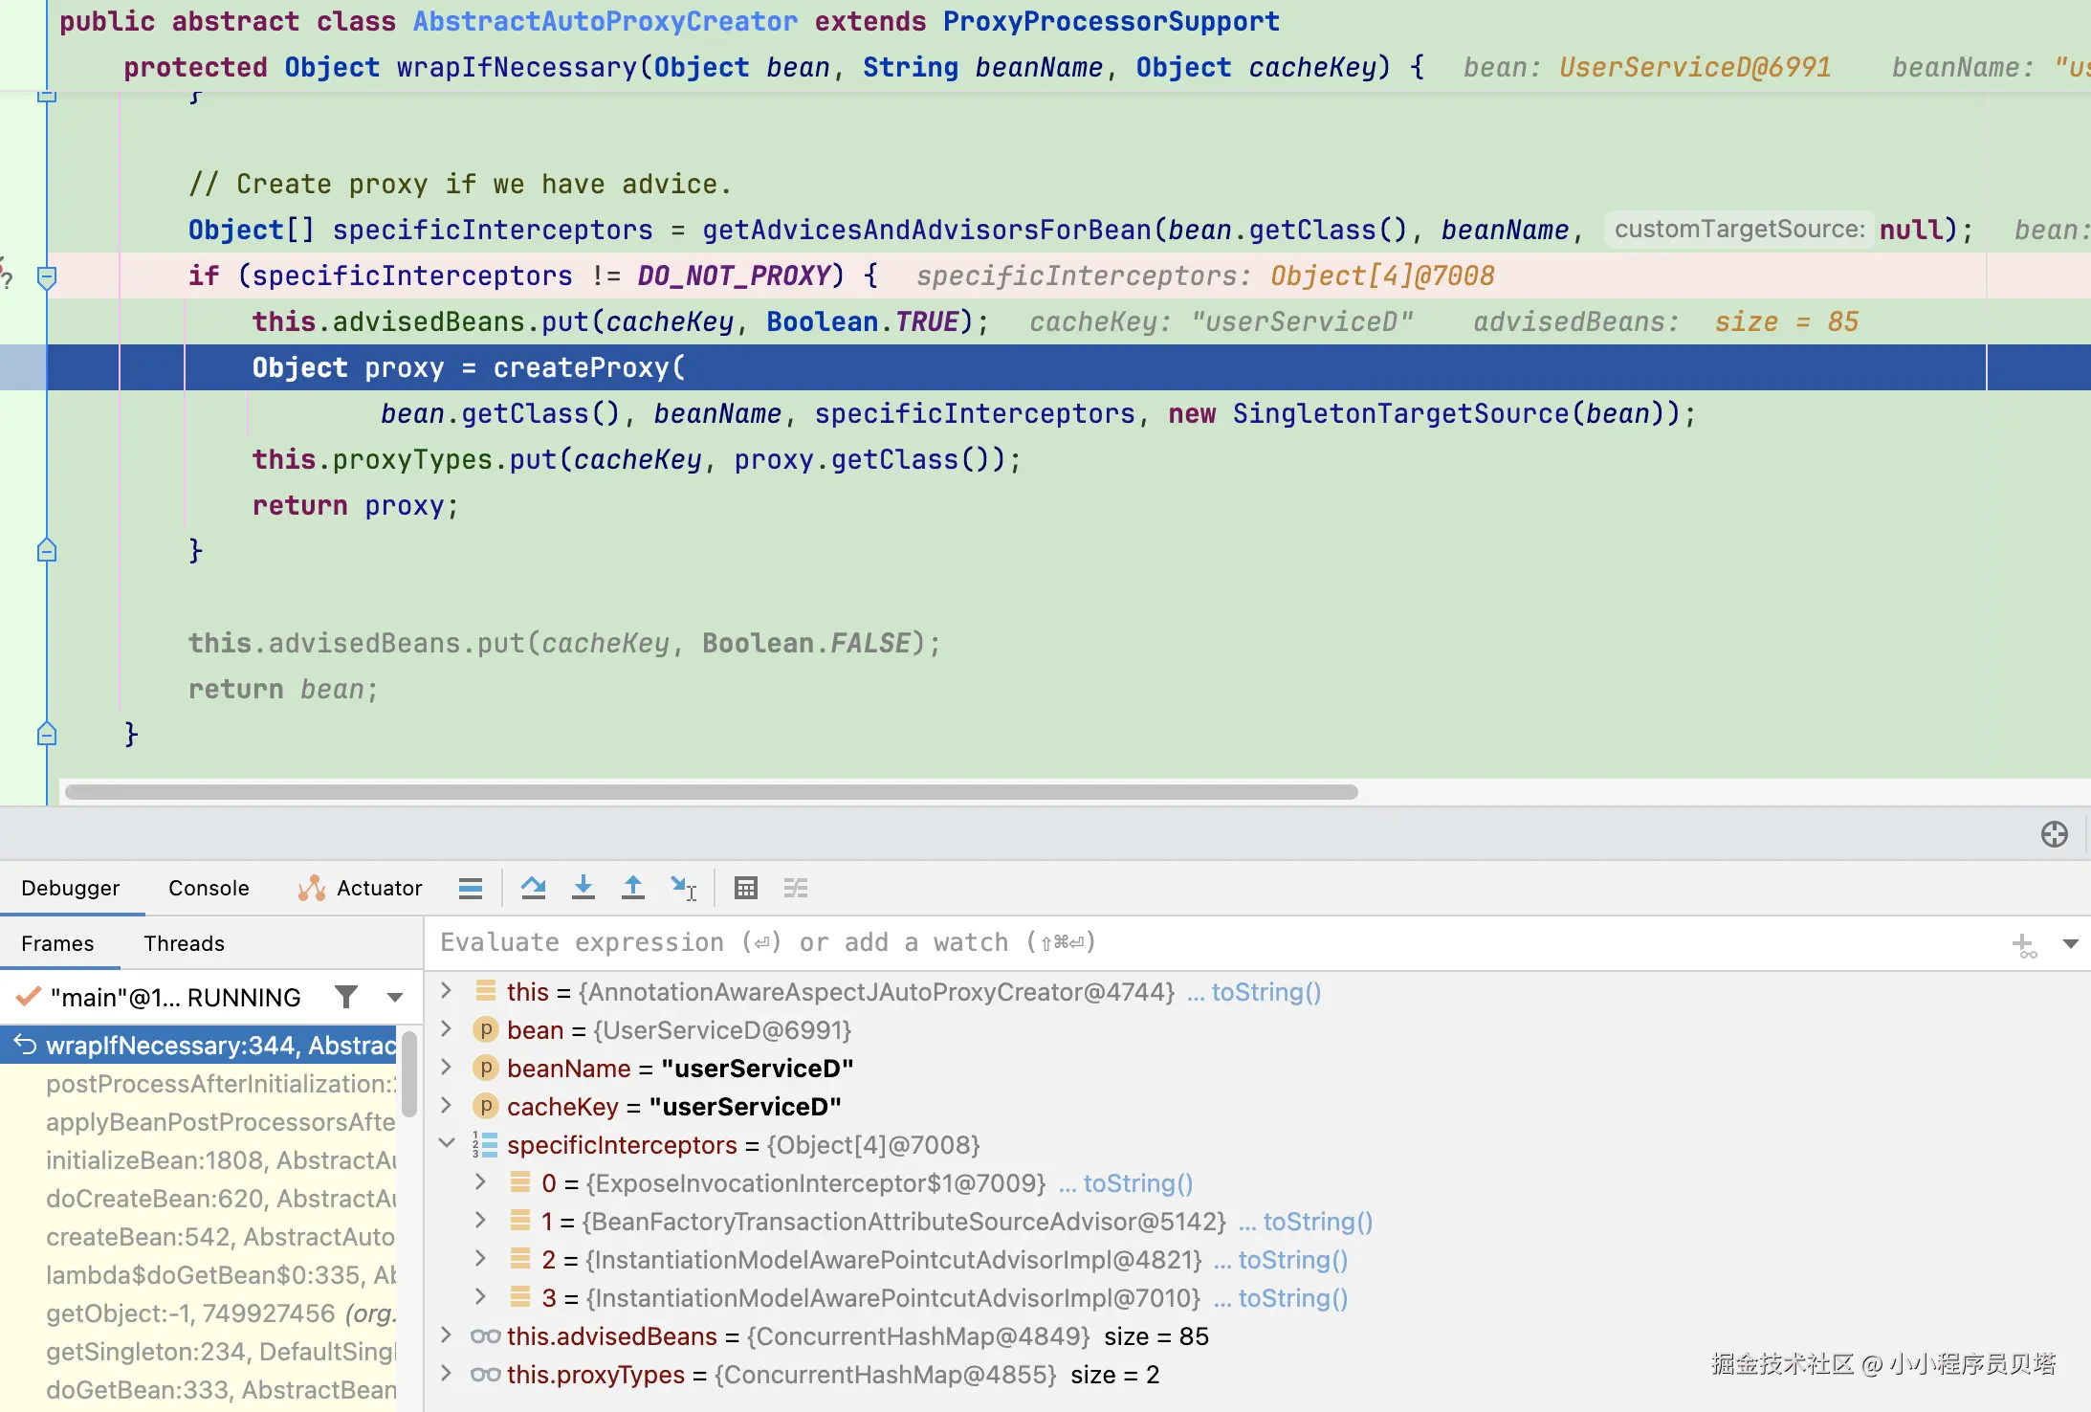Click the Step Over debugger icon
Image resolution: width=2091 pixels, height=1412 pixels.
[533, 888]
